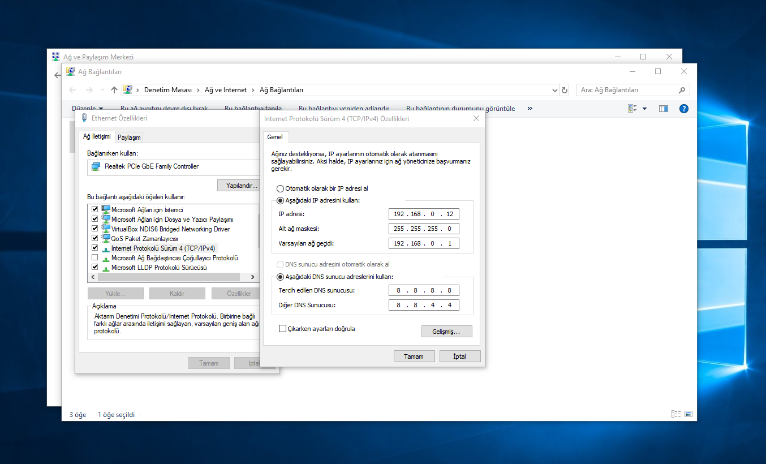Click the right scroll arrow of the items list
Image resolution: width=766 pixels, height=464 pixels.
point(253,277)
